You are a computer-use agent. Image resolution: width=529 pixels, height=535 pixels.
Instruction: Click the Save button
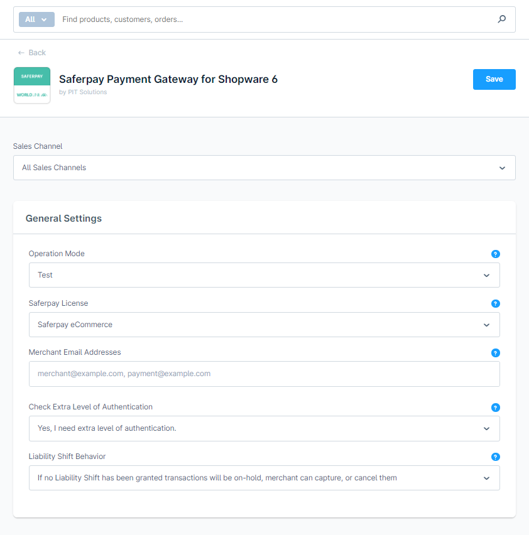tap(494, 79)
